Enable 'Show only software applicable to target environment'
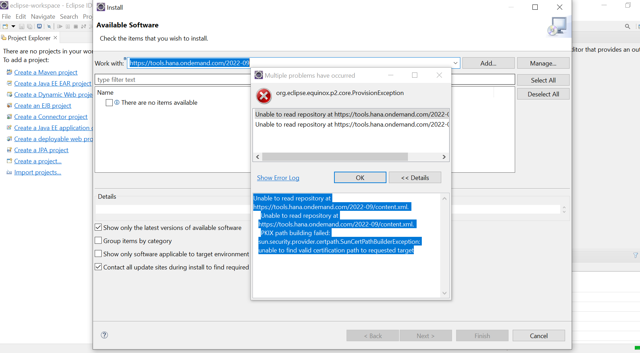This screenshot has width=640, height=353. coord(99,254)
